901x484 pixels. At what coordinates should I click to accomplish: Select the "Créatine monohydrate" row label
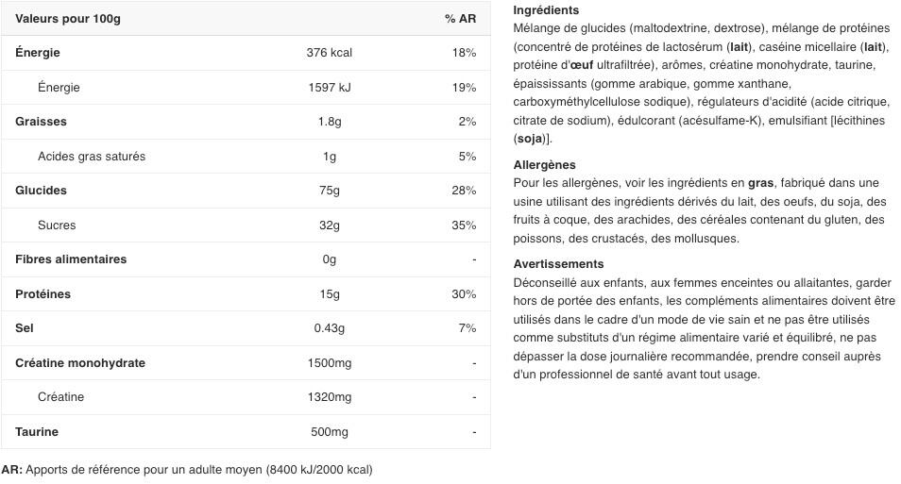coord(80,363)
